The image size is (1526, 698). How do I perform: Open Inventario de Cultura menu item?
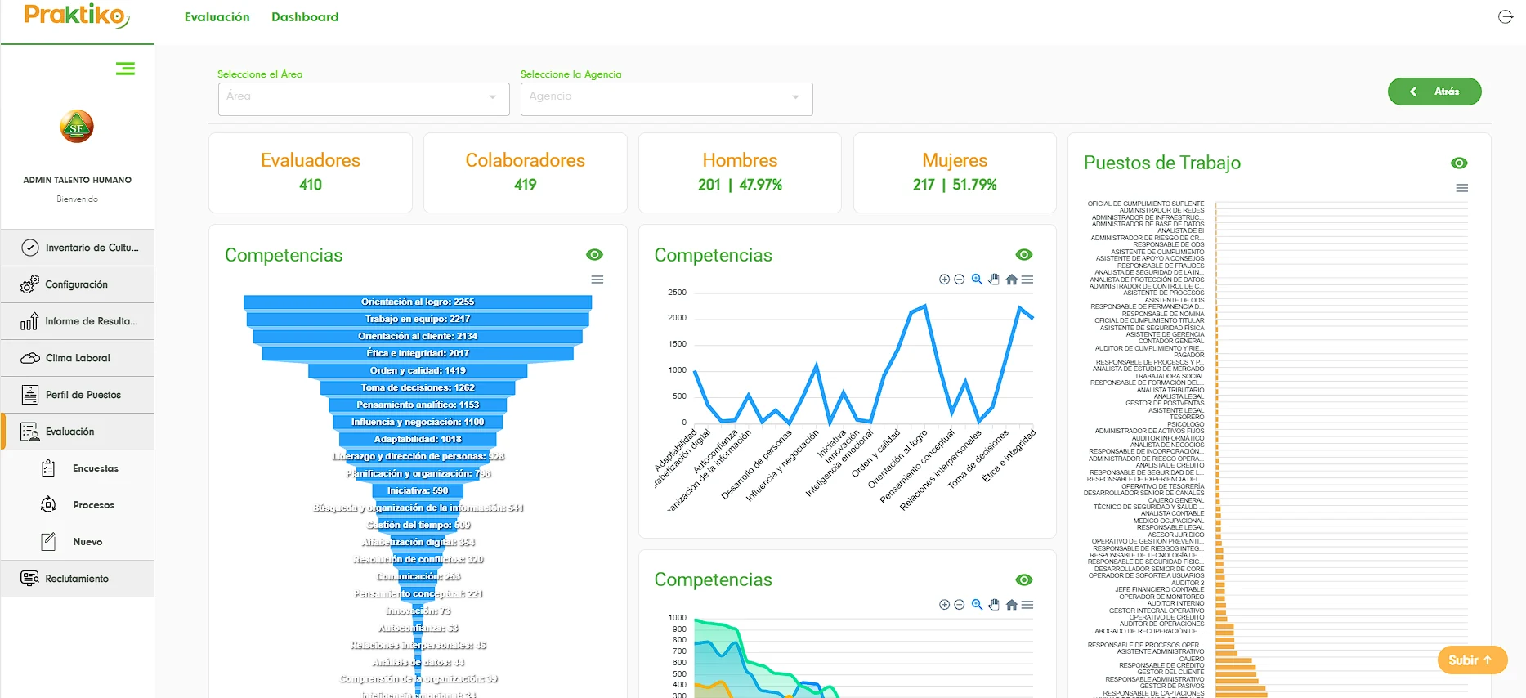click(x=78, y=248)
